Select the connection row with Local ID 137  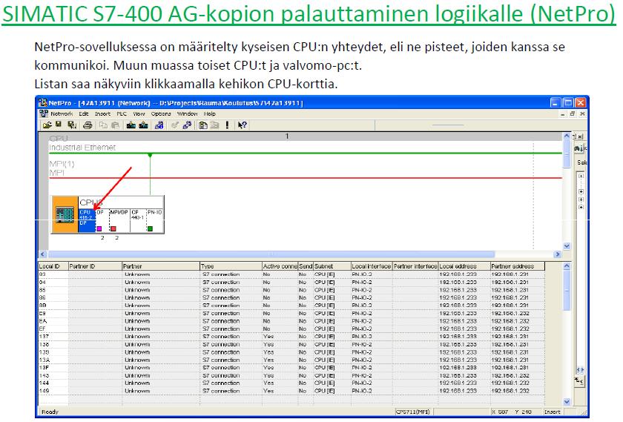[291, 337]
